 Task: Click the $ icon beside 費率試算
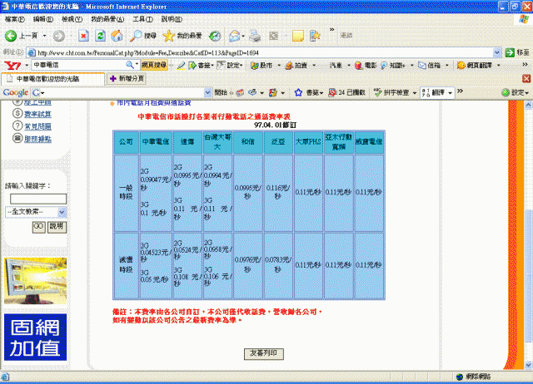tap(17, 113)
